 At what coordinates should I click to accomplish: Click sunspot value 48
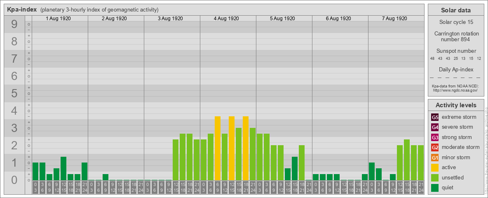432,59
